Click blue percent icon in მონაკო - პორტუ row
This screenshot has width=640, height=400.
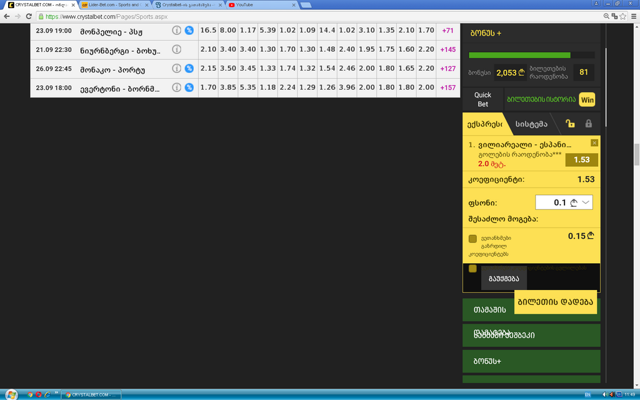point(189,68)
